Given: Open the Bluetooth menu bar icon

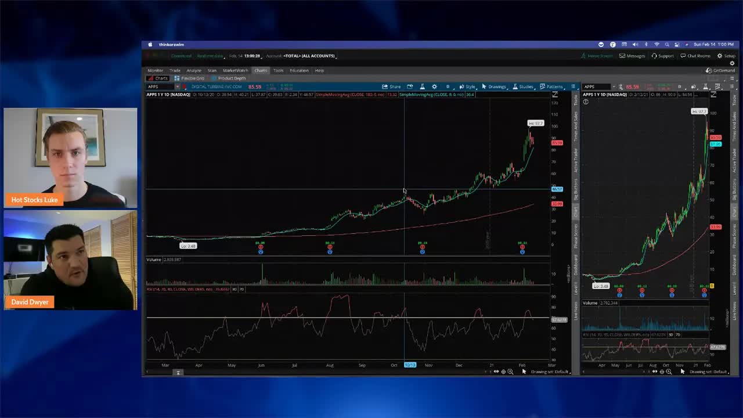Looking at the screenshot, I should coord(646,44).
